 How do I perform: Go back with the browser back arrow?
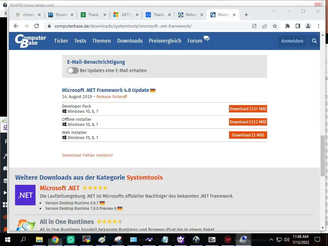(x=16, y=26)
